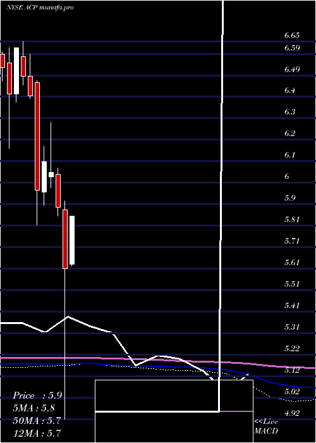The width and height of the screenshot is (316, 443).
Task: Click the 5.51 price axis label
Action: 292,284
